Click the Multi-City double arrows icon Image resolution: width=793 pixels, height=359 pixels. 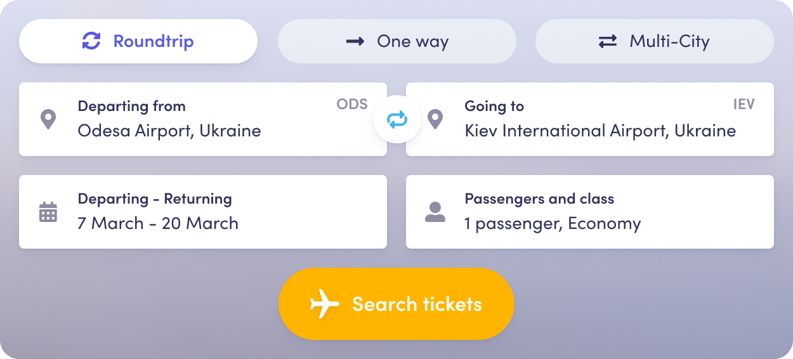(608, 41)
